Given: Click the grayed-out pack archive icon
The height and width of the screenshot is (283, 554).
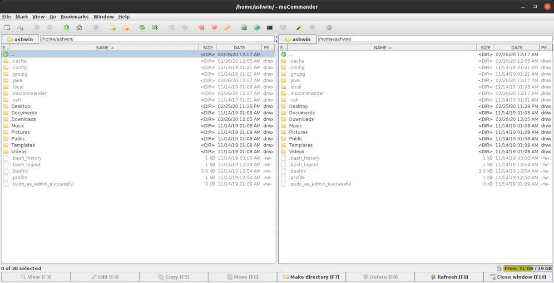Looking at the screenshot, I should [172, 28].
